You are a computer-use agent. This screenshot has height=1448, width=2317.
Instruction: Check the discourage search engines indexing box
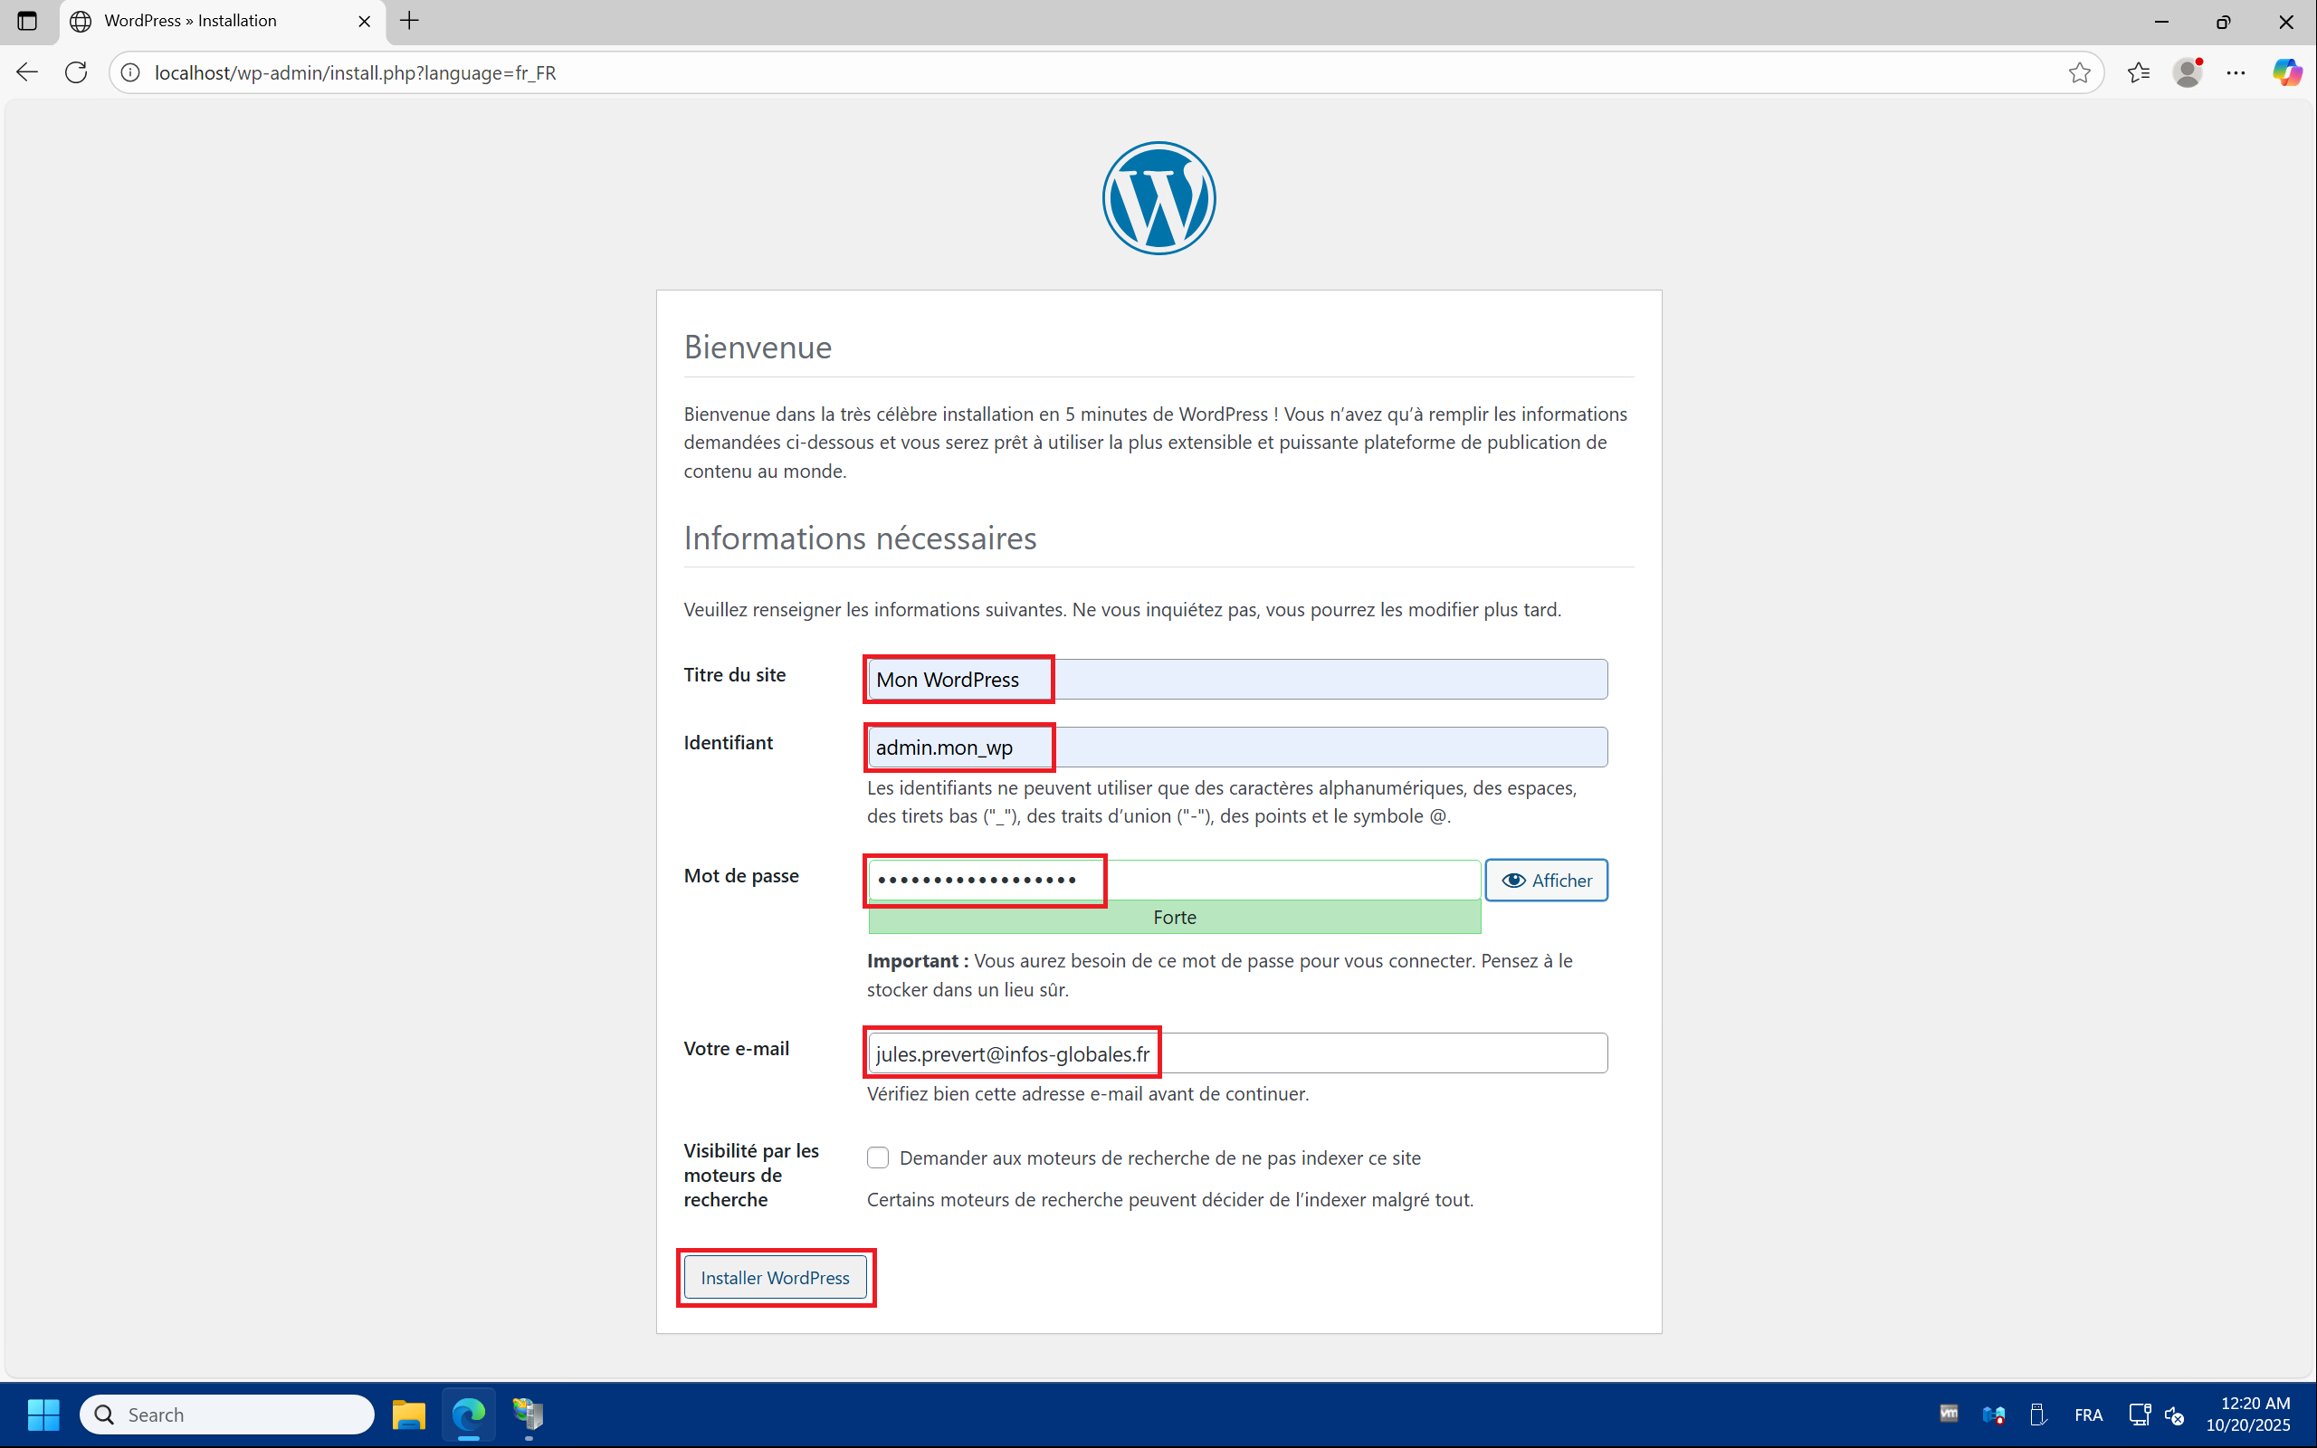point(878,1157)
